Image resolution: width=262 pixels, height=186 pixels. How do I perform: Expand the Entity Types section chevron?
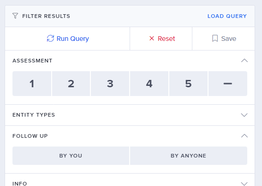[244, 115]
